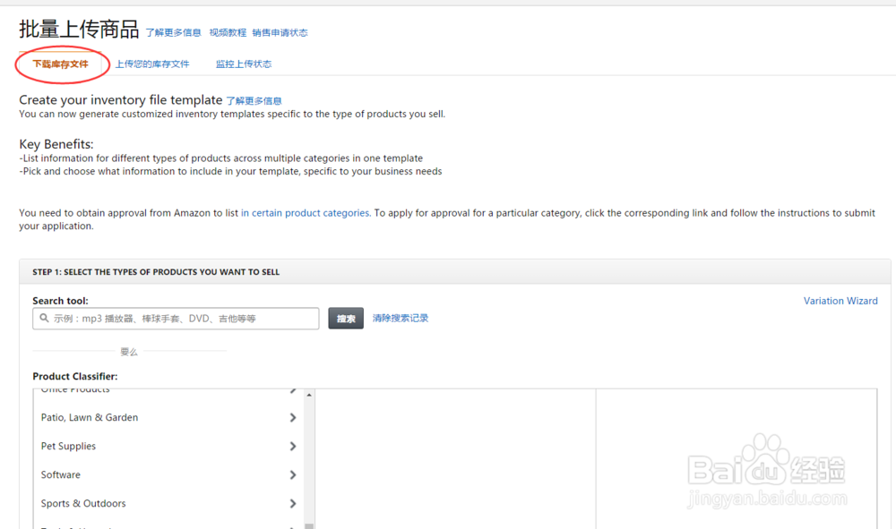Click the 'STEP 1: SELECT THE TYPES OF PRODUCTS YOU WANT TO SELL' header
Viewport: 896px width, 529px height.
pos(156,272)
